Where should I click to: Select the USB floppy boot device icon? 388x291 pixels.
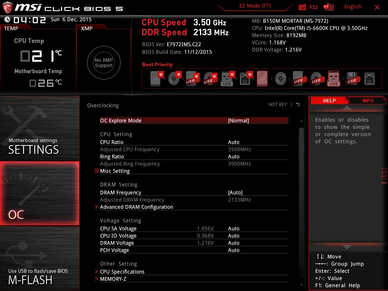(x=352, y=79)
